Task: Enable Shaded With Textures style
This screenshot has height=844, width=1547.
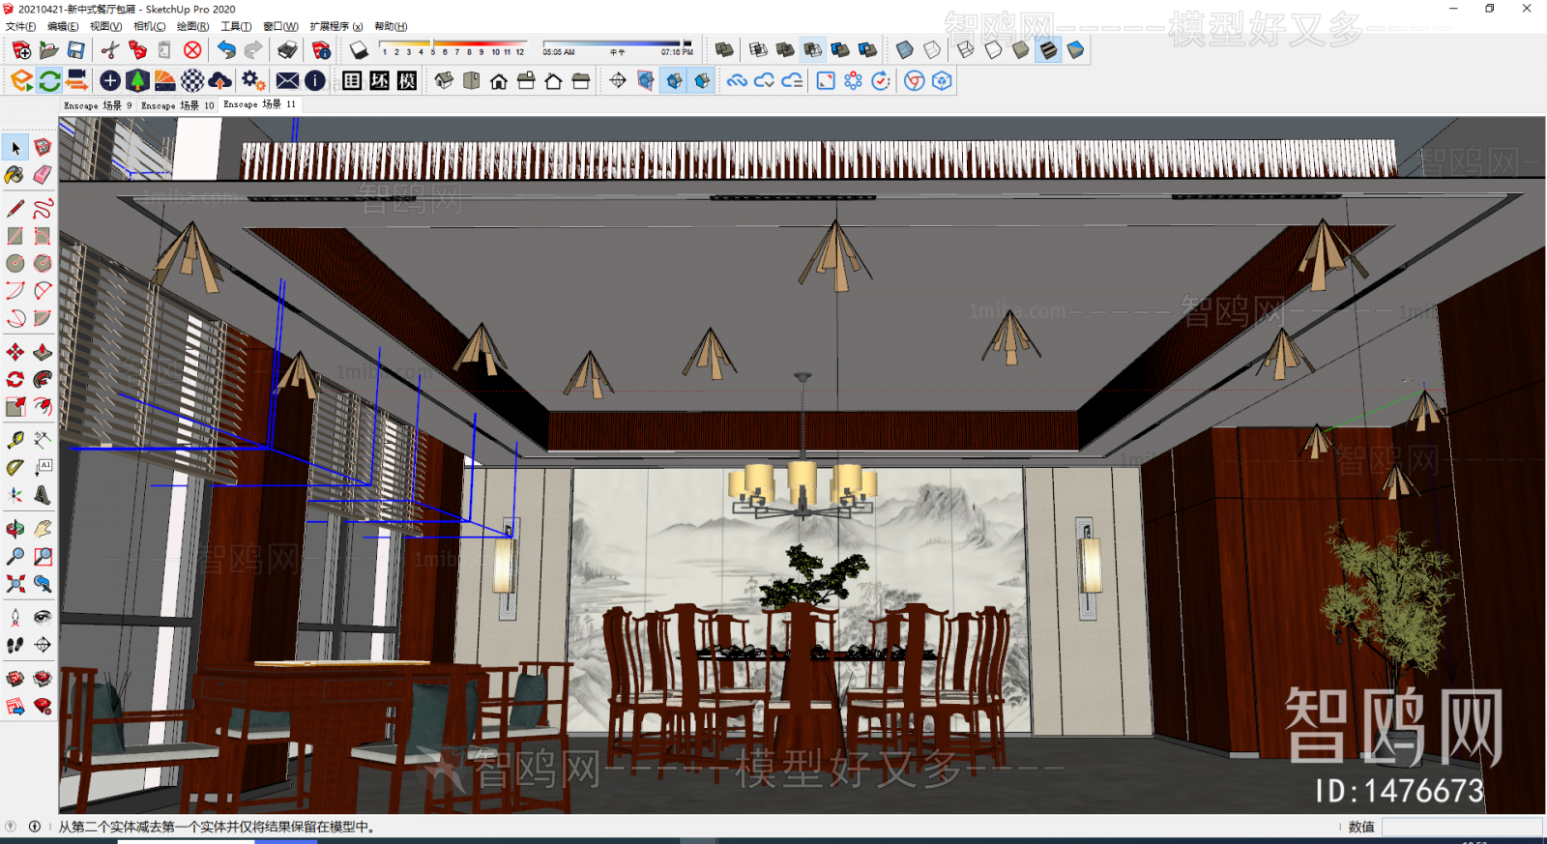Action: tap(1048, 49)
